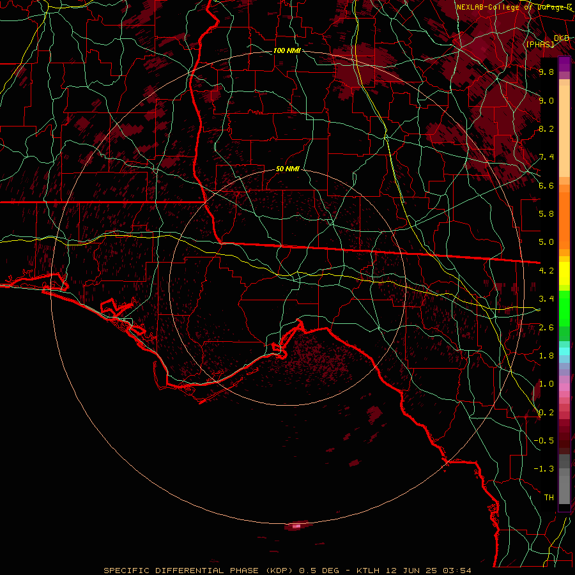The width and height of the screenshot is (575, 575).
Task: Click the 0.2 value on the scale
Action: point(546,413)
